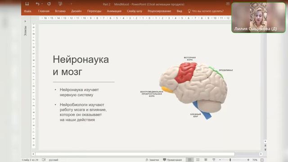
Task: Toggle the Заметки notes pane
Action: click(152, 160)
